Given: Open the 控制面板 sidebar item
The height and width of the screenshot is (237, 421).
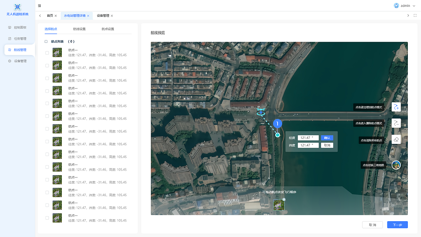Looking at the screenshot, I should tap(17, 28).
